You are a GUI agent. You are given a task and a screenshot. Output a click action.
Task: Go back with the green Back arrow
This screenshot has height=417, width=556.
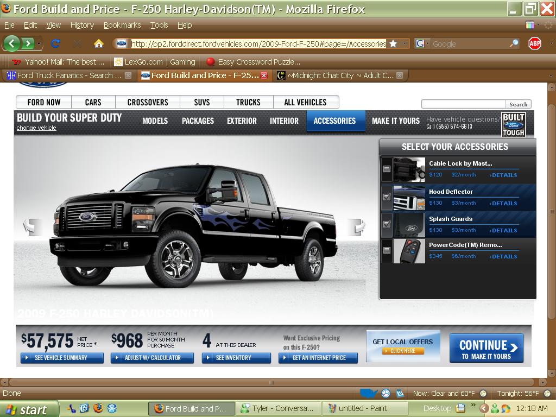click(11, 43)
